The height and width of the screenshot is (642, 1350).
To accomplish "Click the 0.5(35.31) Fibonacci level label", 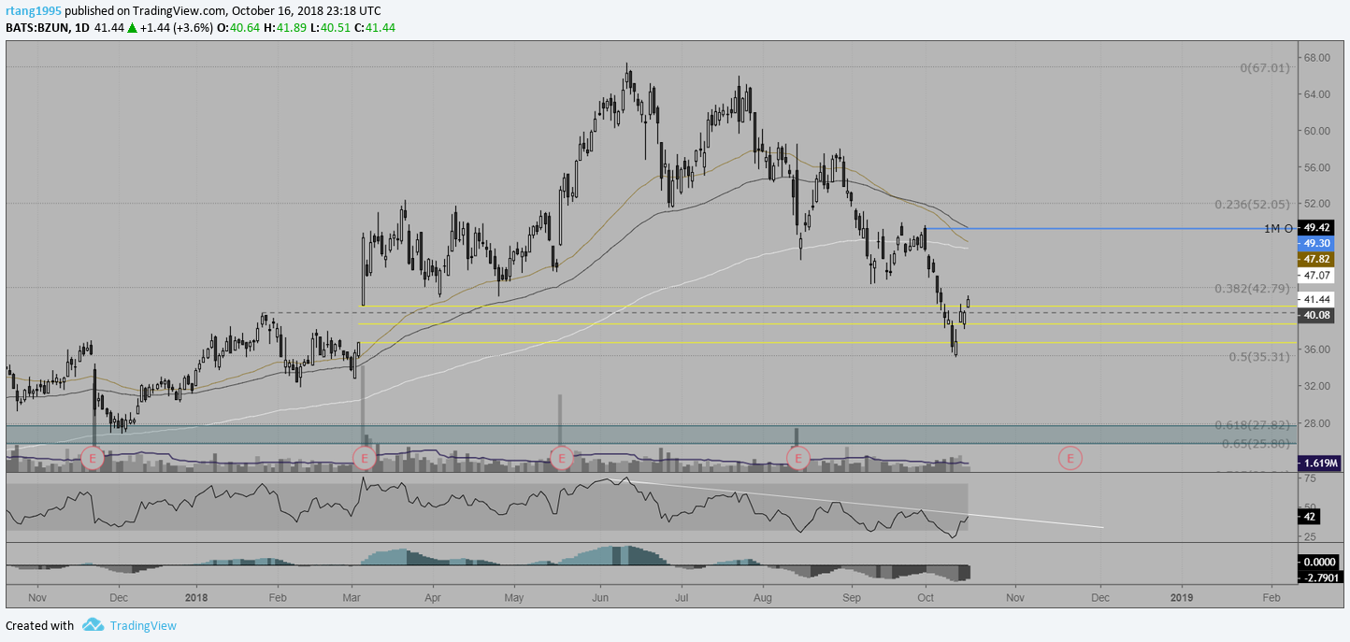I will pos(1259,356).
